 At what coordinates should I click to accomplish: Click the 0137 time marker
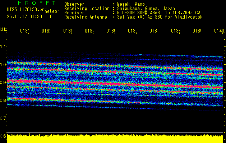[154, 31]
